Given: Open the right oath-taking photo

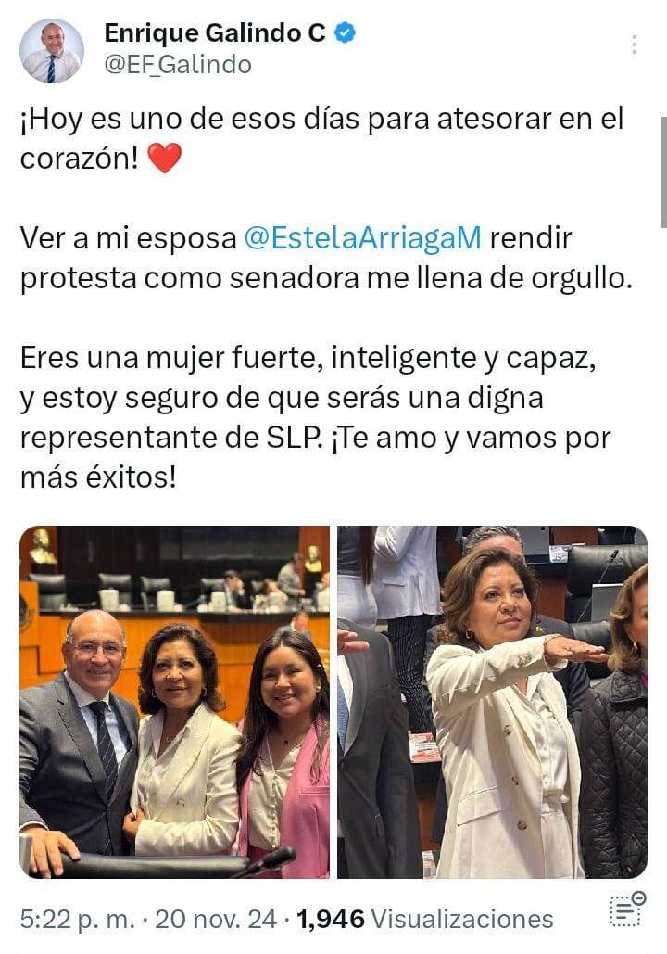Looking at the screenshot, I should point(493,702).
